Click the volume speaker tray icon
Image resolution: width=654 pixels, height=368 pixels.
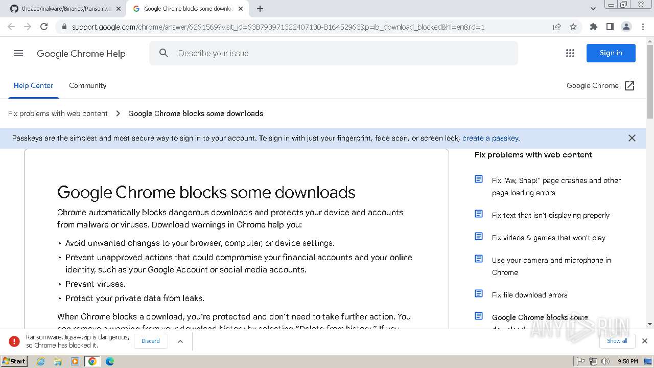(x=605, y=361)
